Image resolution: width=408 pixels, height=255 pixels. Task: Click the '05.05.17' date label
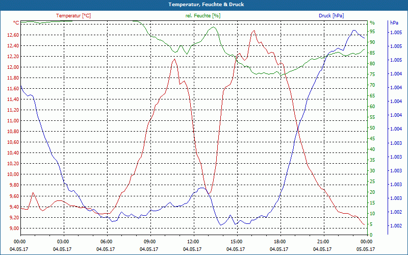click(x=366, y=249)
